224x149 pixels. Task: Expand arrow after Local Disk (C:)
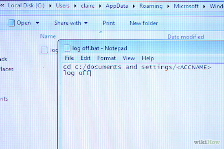pos(50,6)
